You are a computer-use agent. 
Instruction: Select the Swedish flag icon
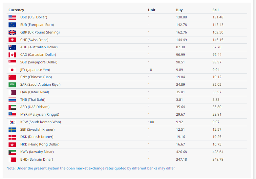click(x=12, y=130)
